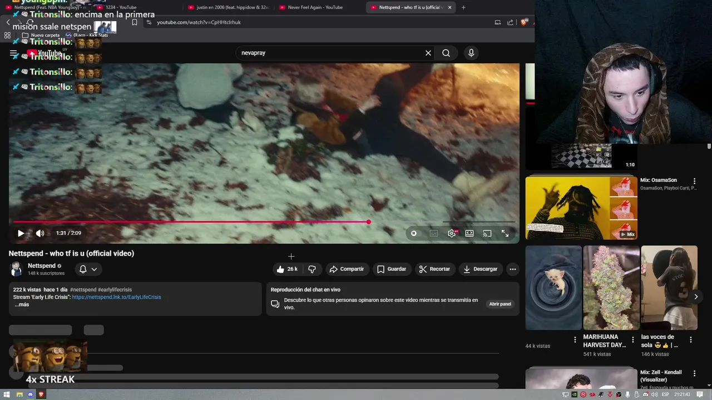Play the video with the play button

tap(21, 233)
